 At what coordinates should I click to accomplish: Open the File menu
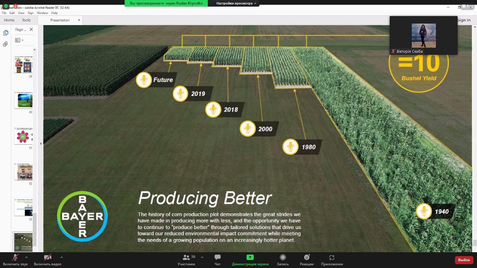click(4, 13)
